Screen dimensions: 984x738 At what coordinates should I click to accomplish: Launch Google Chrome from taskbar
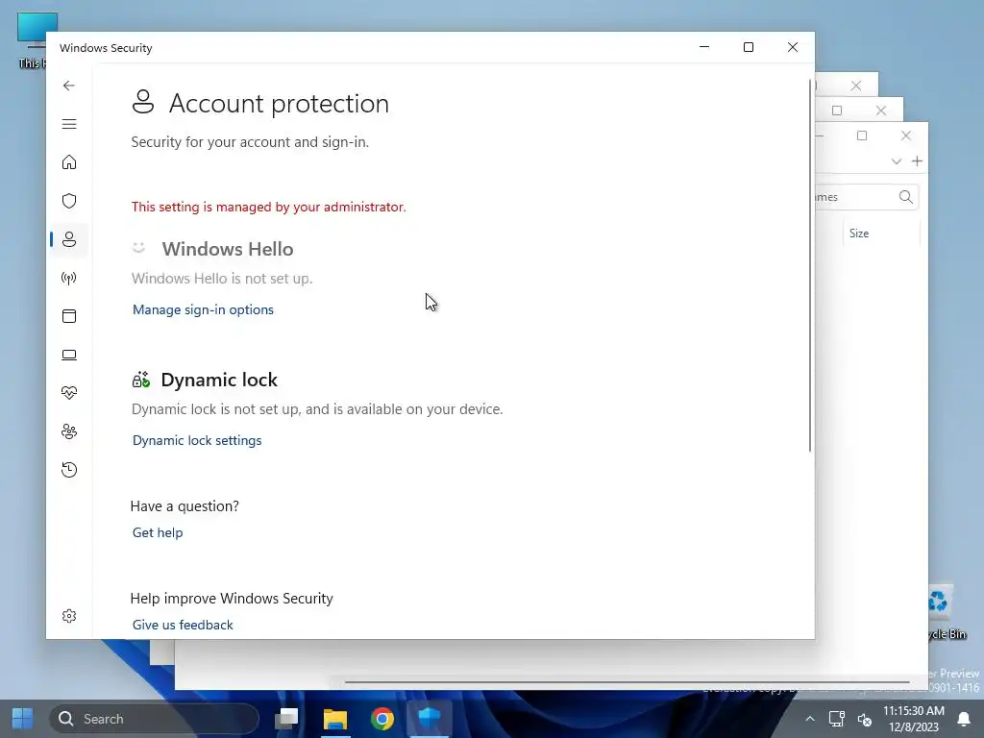point(382,719)
